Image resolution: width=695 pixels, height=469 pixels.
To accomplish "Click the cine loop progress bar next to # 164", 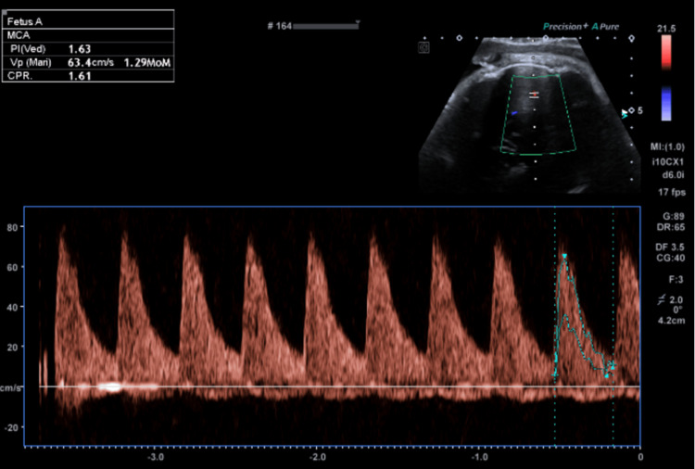I will coord(326,27).
